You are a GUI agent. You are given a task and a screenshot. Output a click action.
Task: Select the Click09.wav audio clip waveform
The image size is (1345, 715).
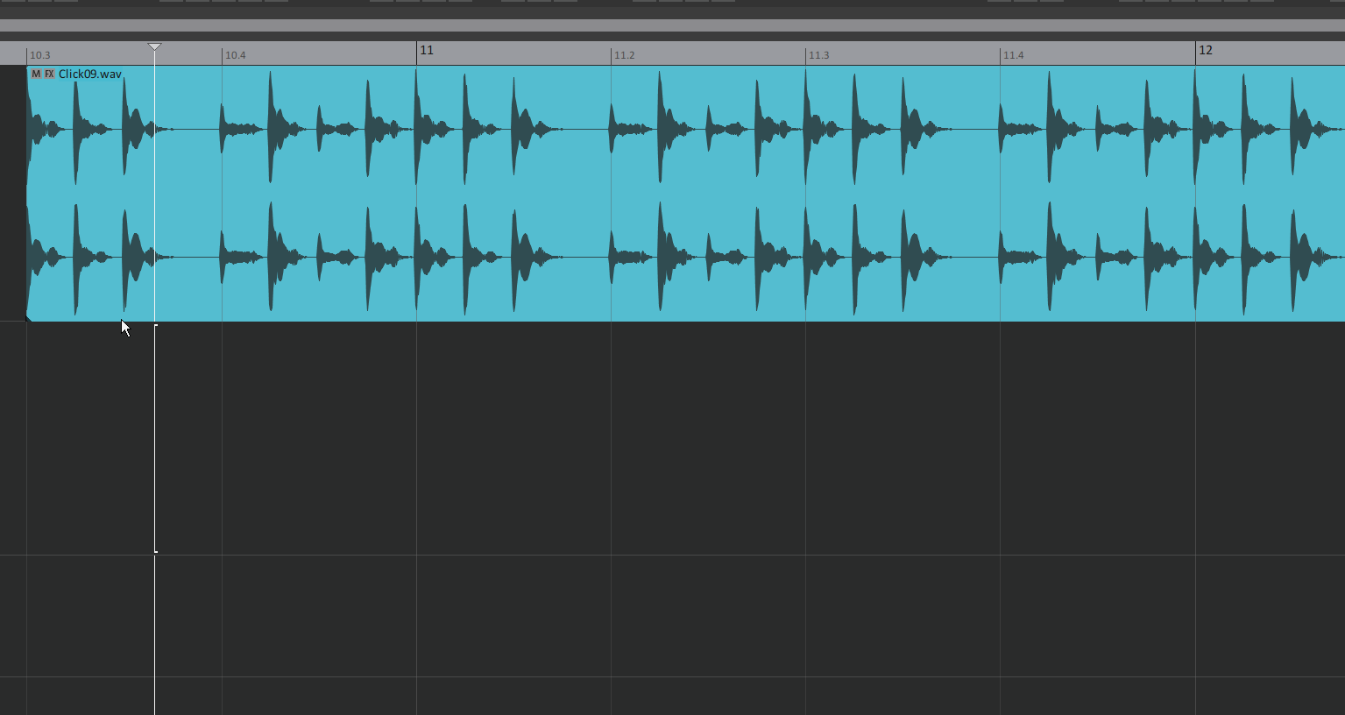click(x=685, y=194)
